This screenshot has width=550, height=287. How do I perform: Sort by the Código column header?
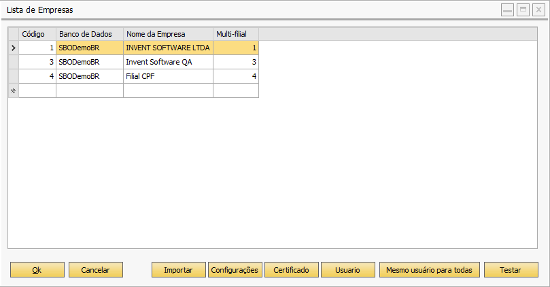(x=37, y=34)
